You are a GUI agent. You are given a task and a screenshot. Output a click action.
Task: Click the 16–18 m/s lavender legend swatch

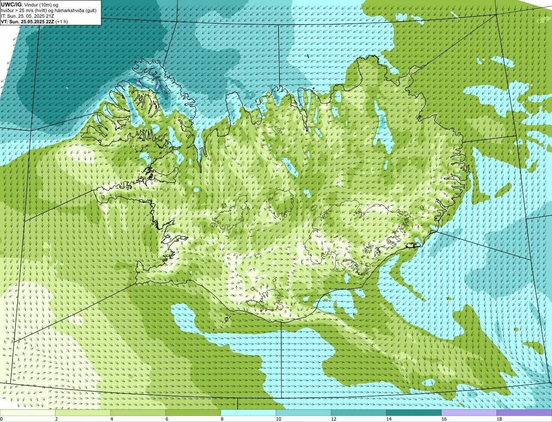pyautogui.click(x=469, y=413)
